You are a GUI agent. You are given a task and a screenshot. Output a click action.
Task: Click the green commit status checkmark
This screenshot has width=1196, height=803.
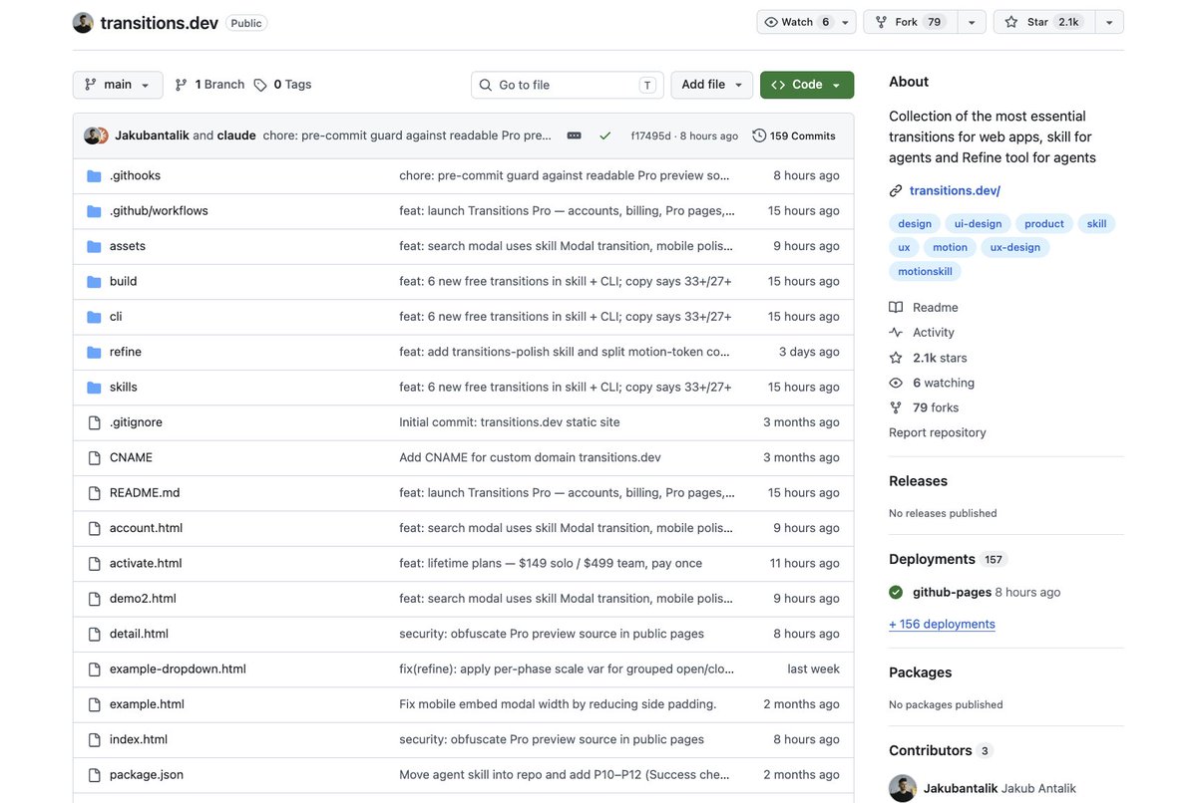pyautogui.click(x=604, y=135)
